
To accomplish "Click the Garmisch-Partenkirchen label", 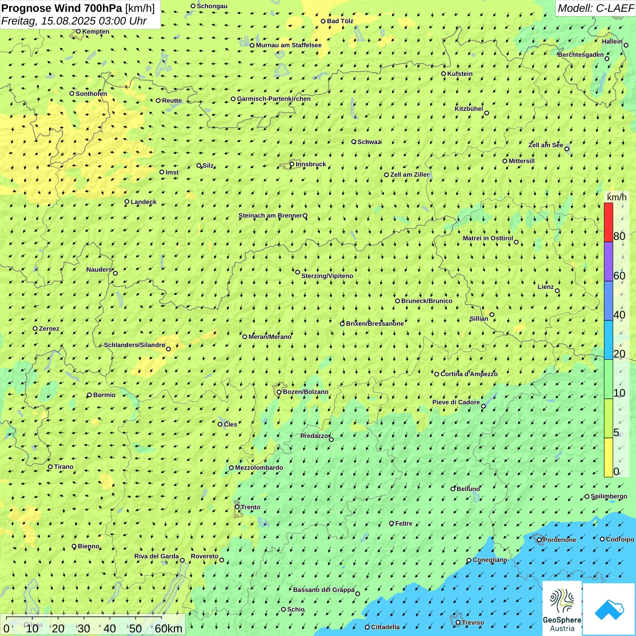I will (274, 99).
